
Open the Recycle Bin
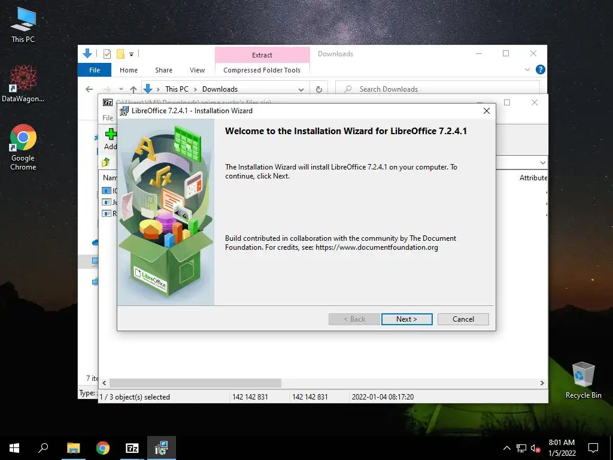coord(583,380)
